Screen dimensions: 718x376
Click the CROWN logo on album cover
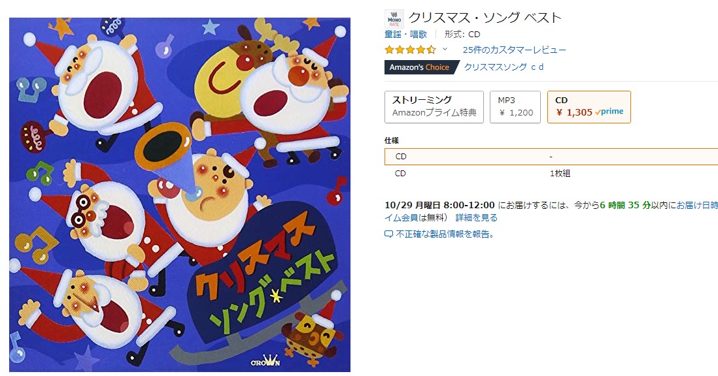(265, 362)
